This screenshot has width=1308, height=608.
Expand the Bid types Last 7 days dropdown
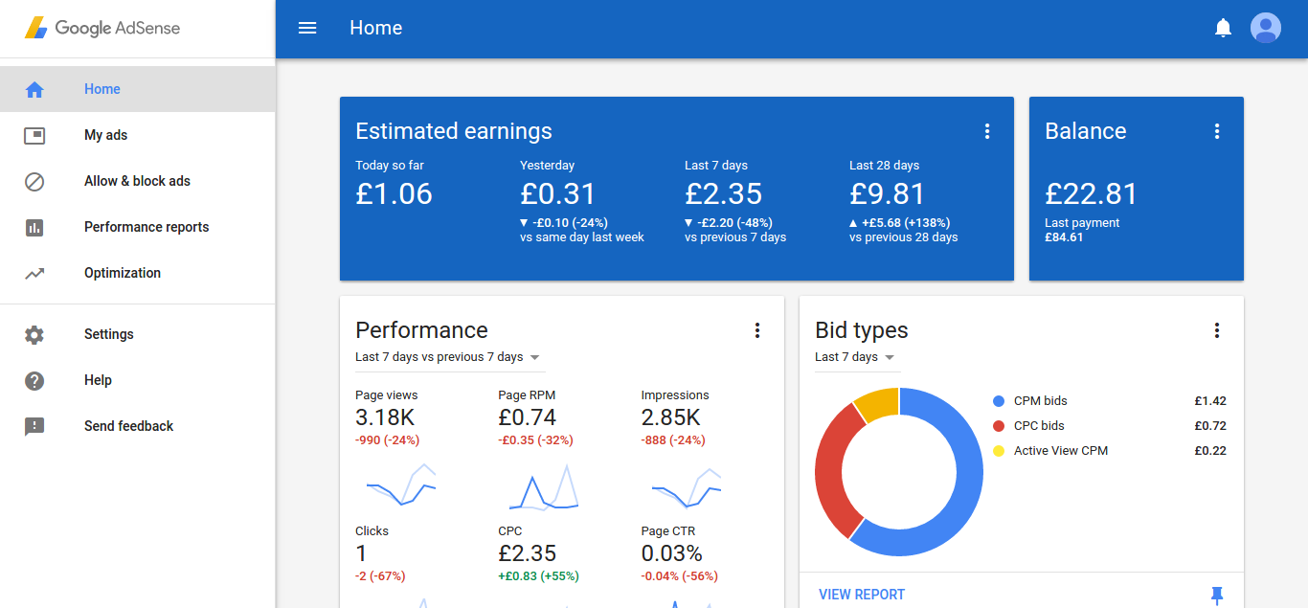(x=854, y=357)
